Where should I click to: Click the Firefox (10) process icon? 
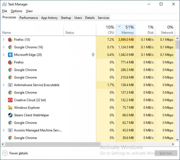(x=10, y=40)
